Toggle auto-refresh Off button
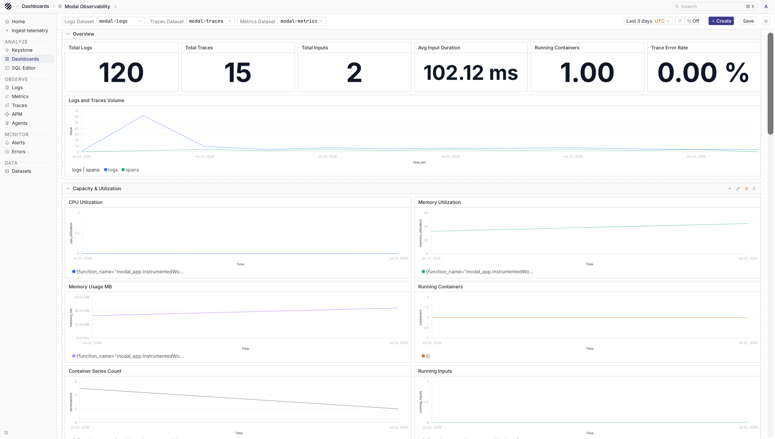The height and width of the screenshot is (439, 775). [693, 21]
